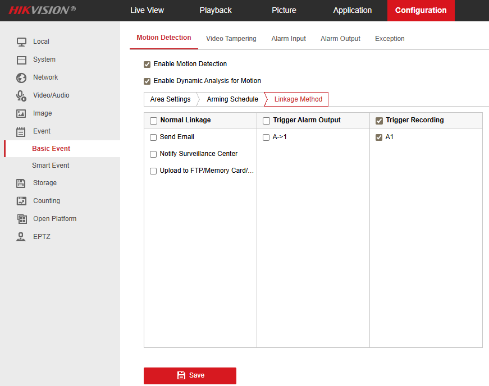Click the Open Platform icon
The width and height of the screenshot is (489, 386).
(21, 219)
